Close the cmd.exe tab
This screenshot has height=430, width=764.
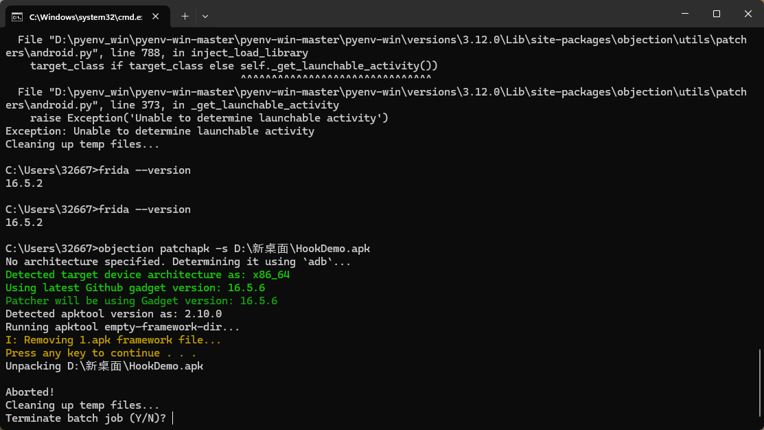[157, 15]
